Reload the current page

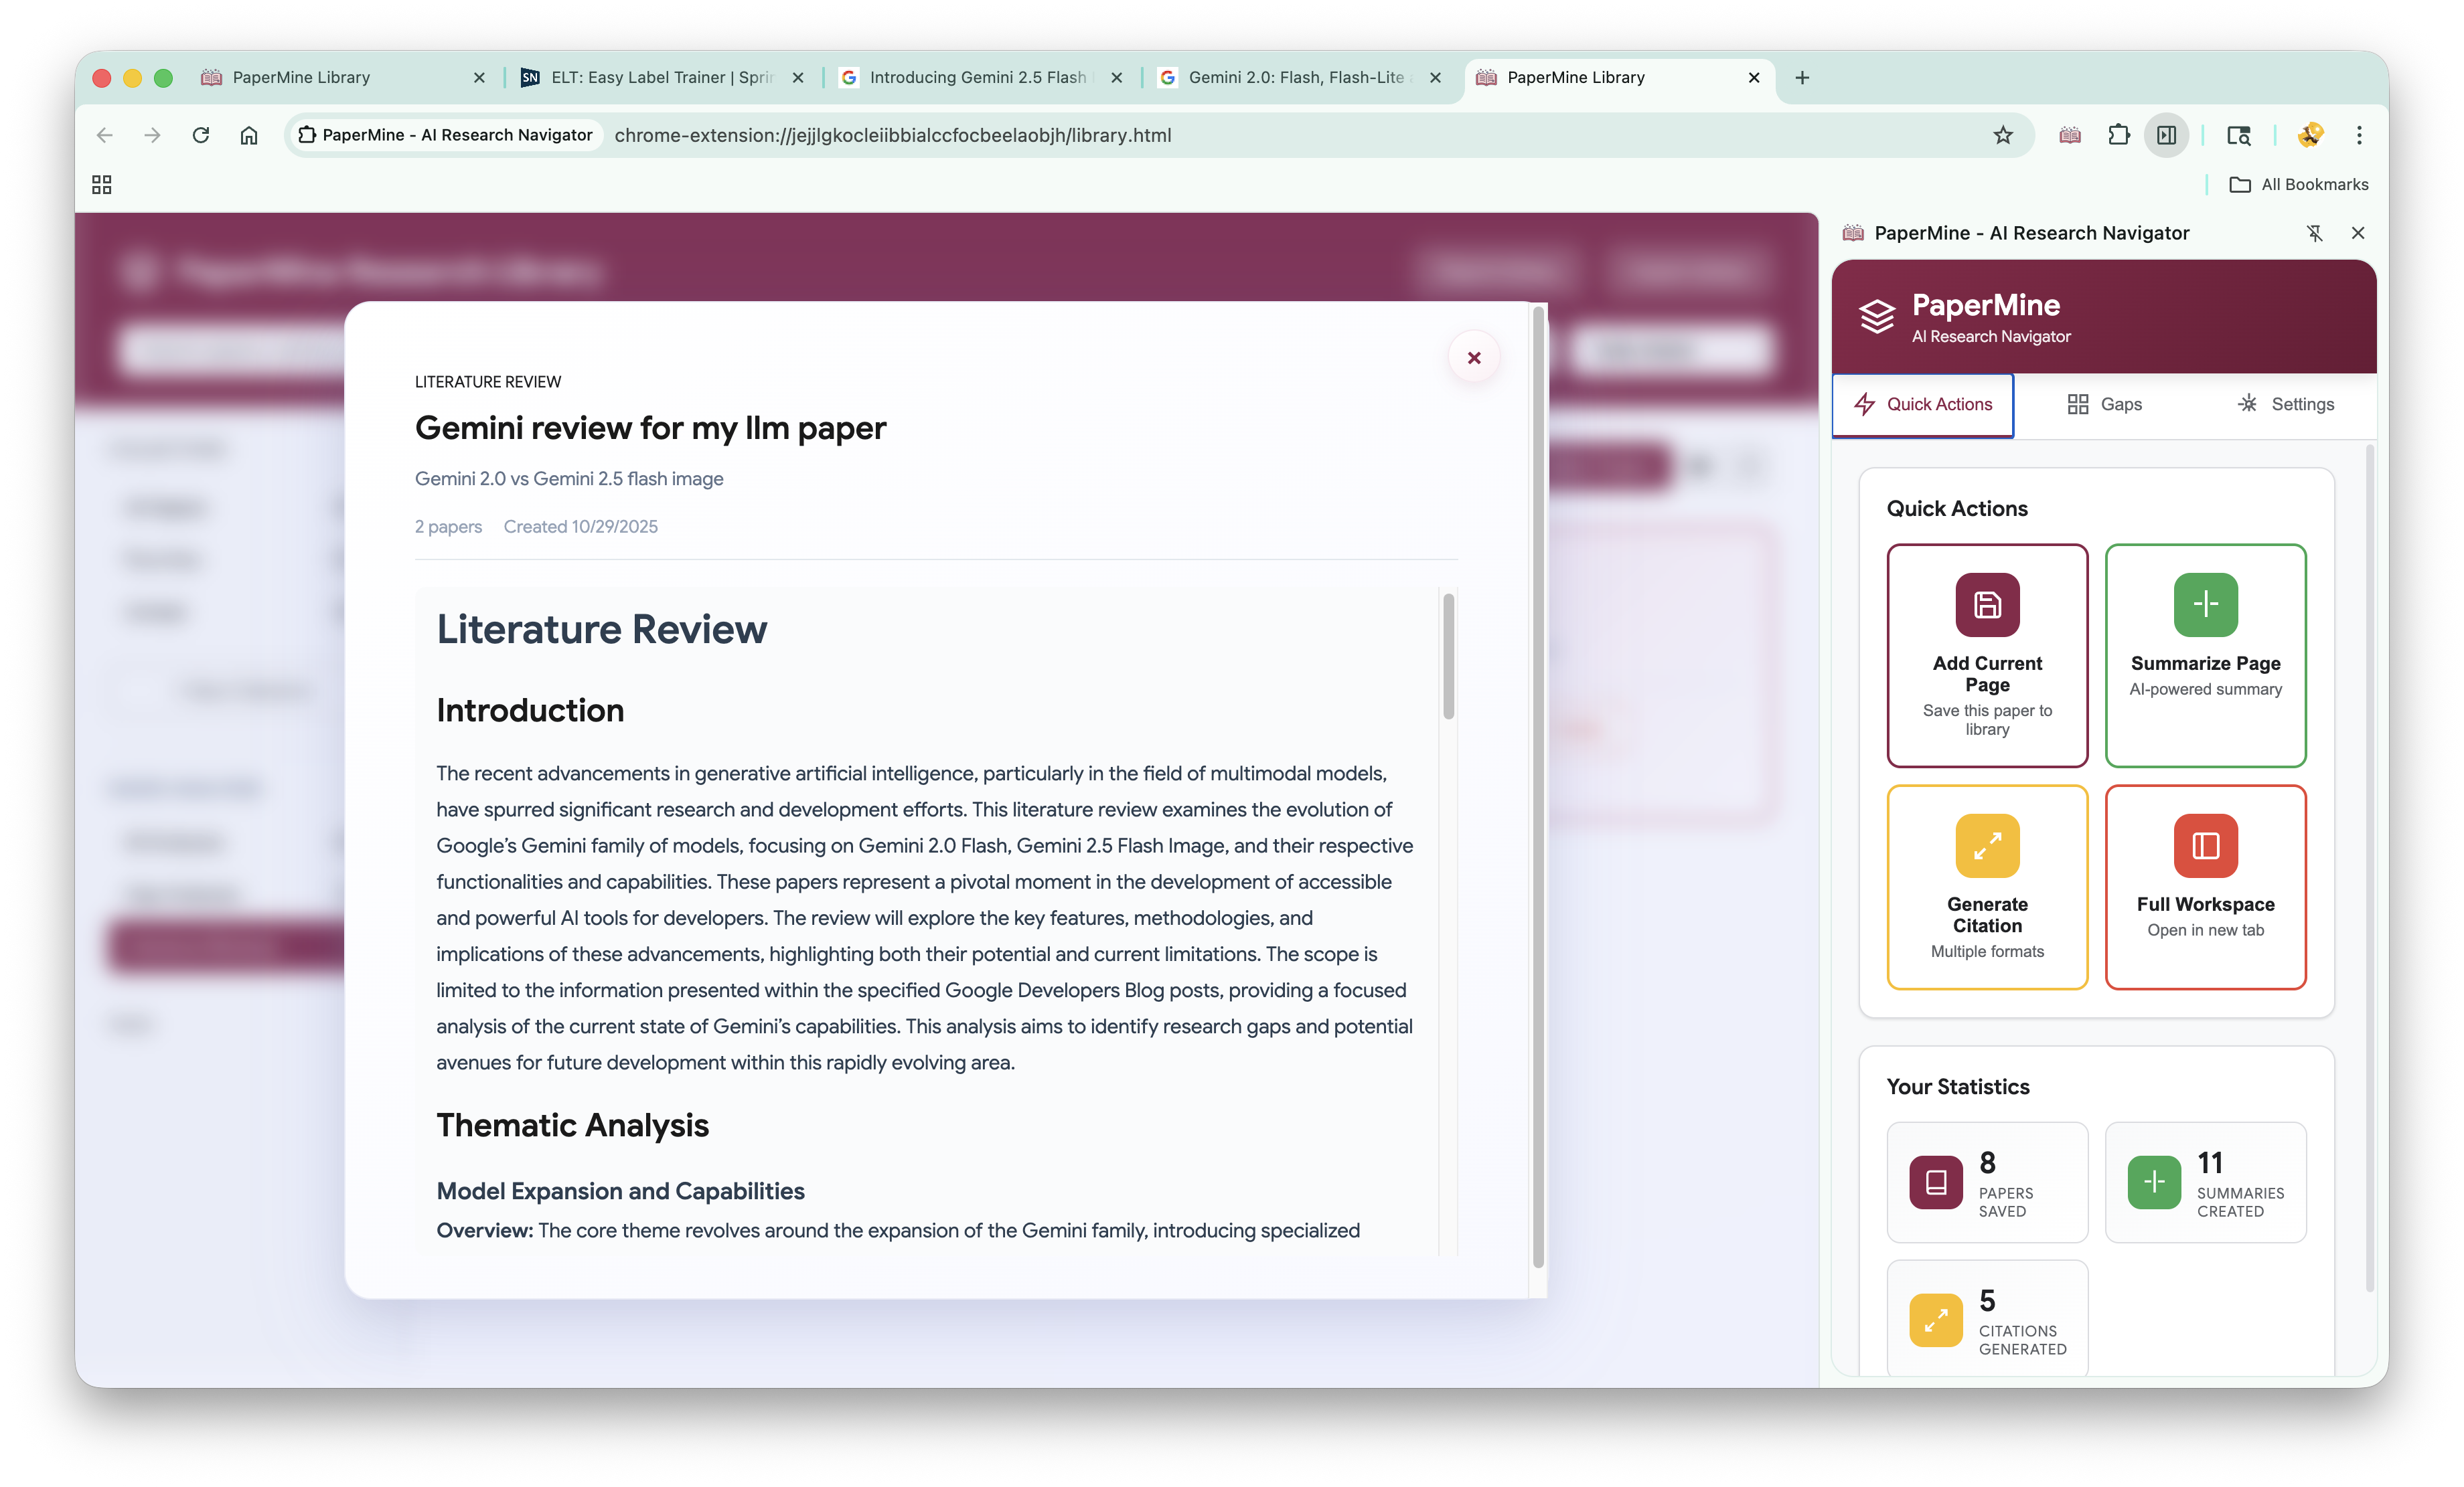201,135
